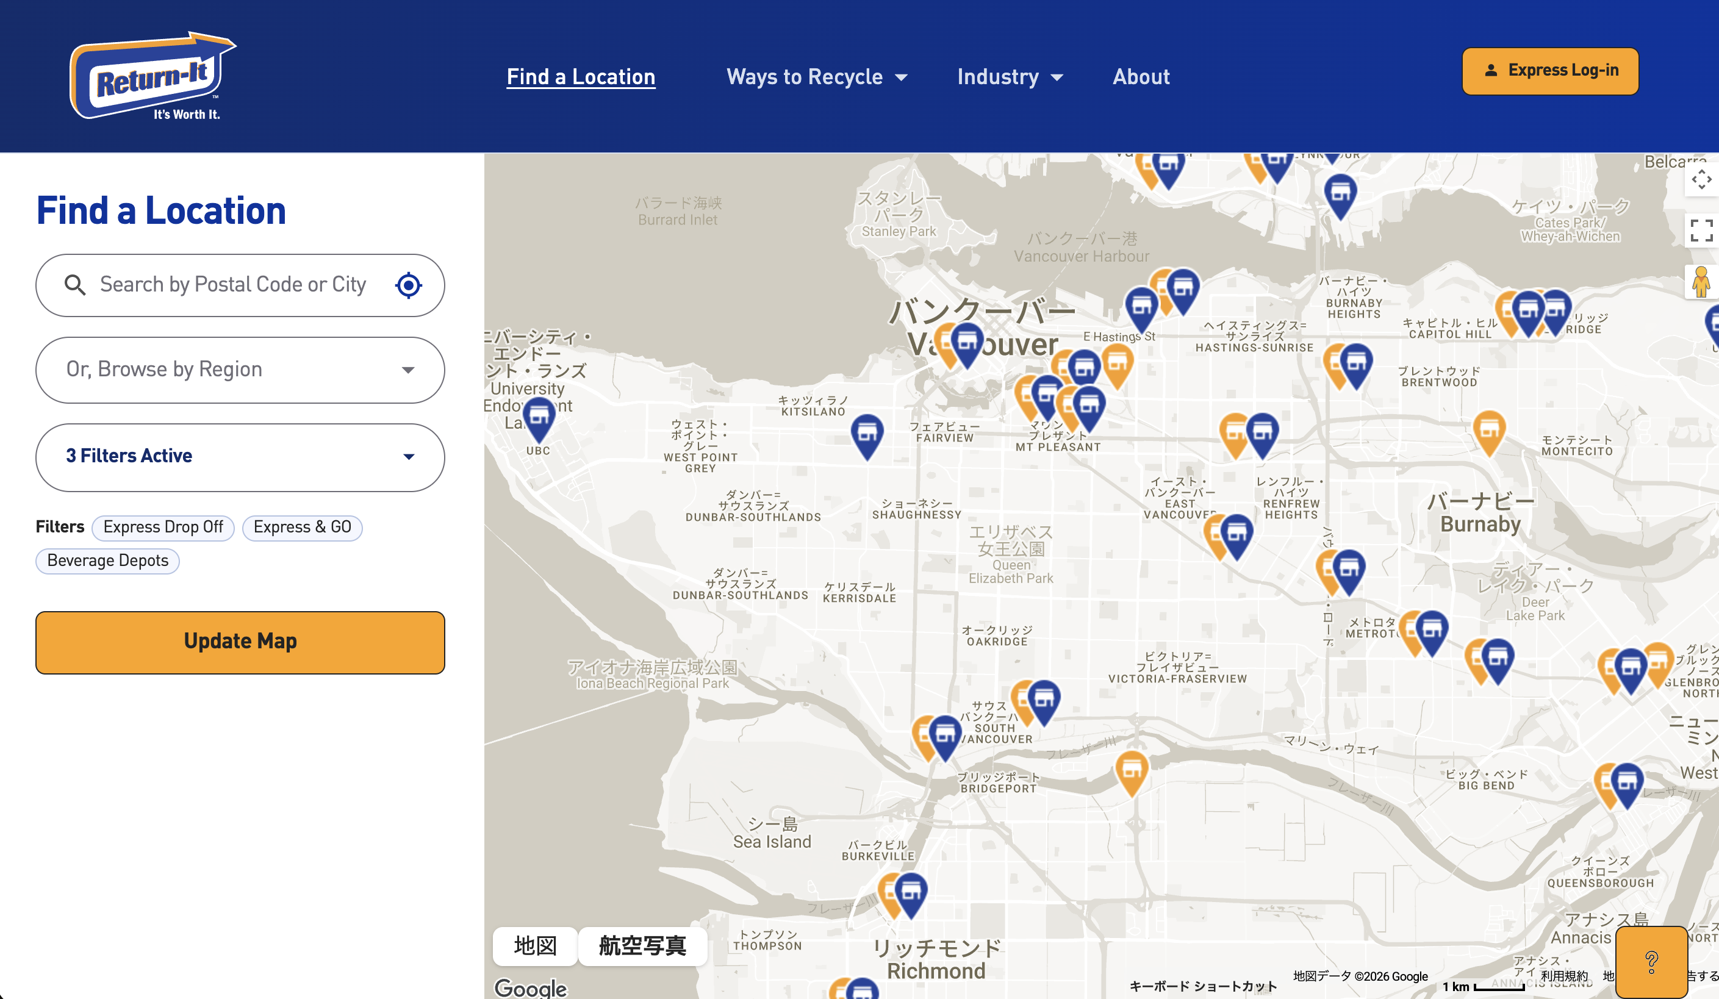Open the map fullscreen view icon
1719x999 pixels.
(1701, 231)
